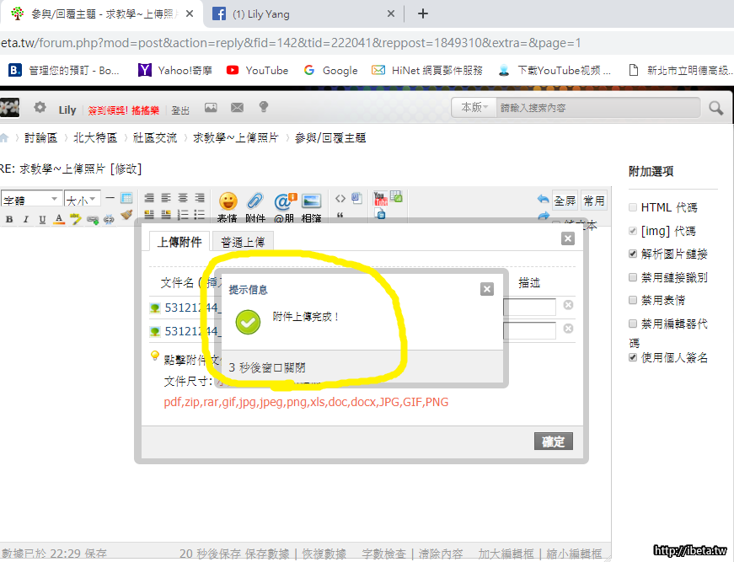Open the envelope messages icon in header

[237, 108]
